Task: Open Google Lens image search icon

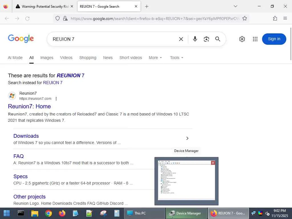Action: tap(206, 39)
